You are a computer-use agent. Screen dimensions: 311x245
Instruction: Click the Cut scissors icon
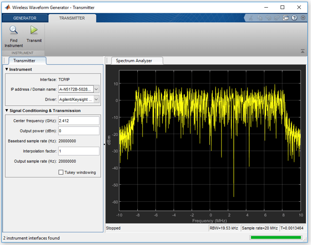point(251,18)
